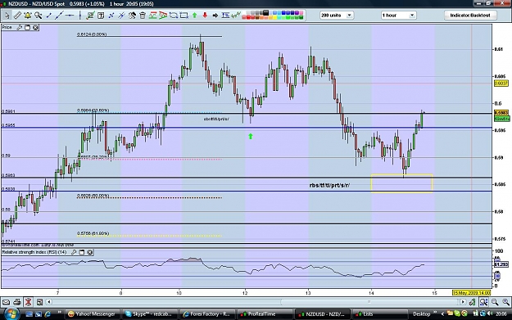Insert a black right arrow marker
This screenshot has width=512, height=320.
[x=215, y=16]
